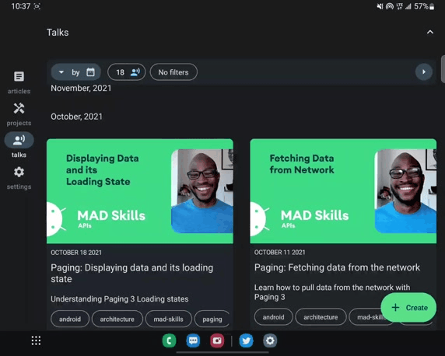Screen dimensions: 445x356
Task: Tap the hotspot status icon
Action: click(x=390, y=6)
